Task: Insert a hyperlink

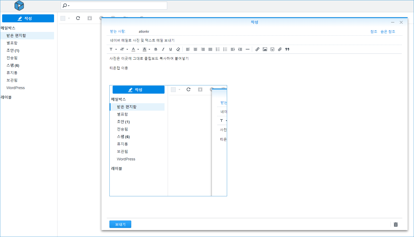Action: tap(257, 49)
